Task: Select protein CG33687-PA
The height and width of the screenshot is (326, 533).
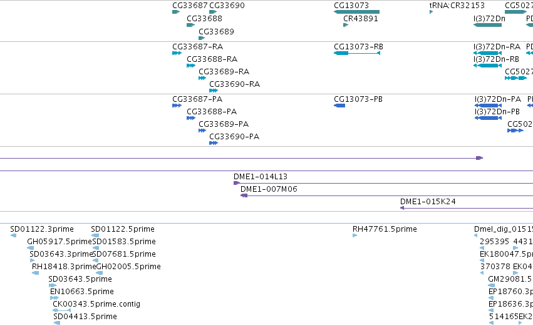Action: click(x=177, y=106)
